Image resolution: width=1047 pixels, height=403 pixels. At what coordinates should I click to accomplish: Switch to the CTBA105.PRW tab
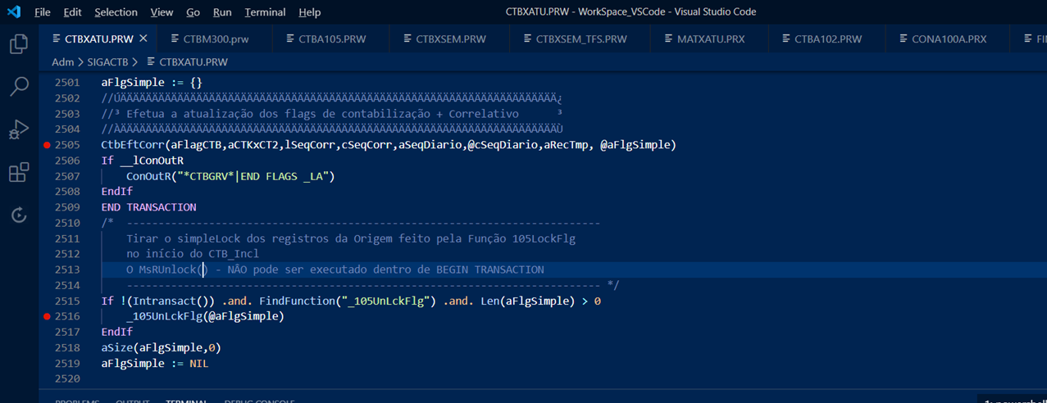pyautogui.click(x=332, y=38)
